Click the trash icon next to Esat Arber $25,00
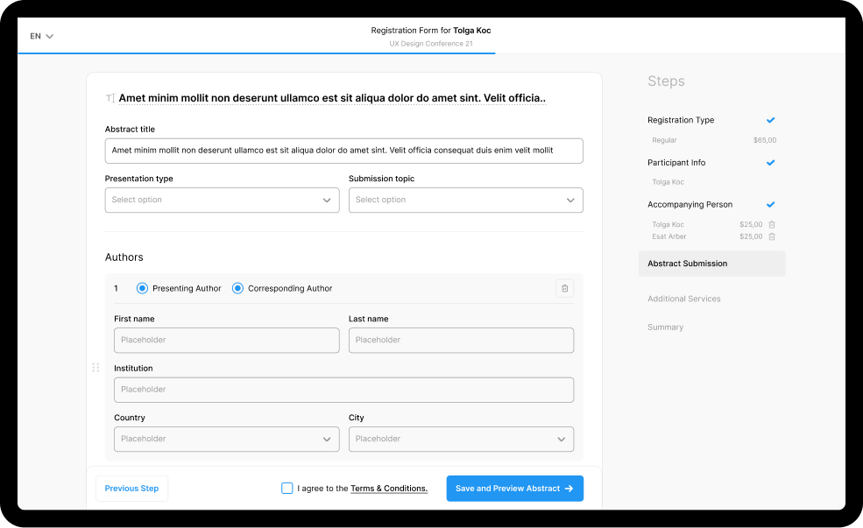 [x=771, y=236]
